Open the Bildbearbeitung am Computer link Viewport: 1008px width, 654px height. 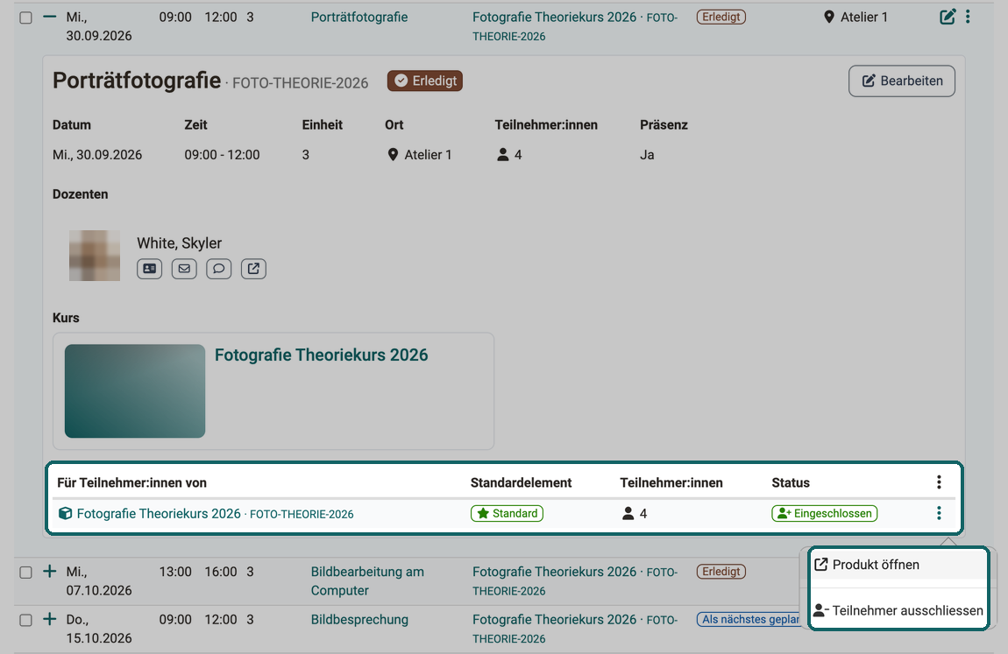pos(368,580)
